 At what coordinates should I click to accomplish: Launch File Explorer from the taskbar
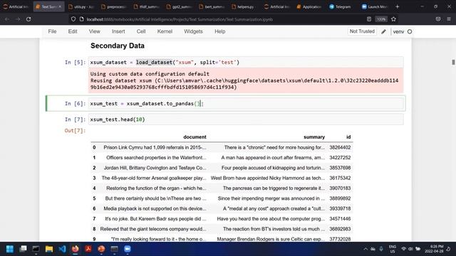[x=49, y=249]
